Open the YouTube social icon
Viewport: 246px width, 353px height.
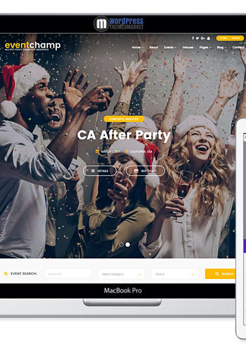click(x=209, y=38)
